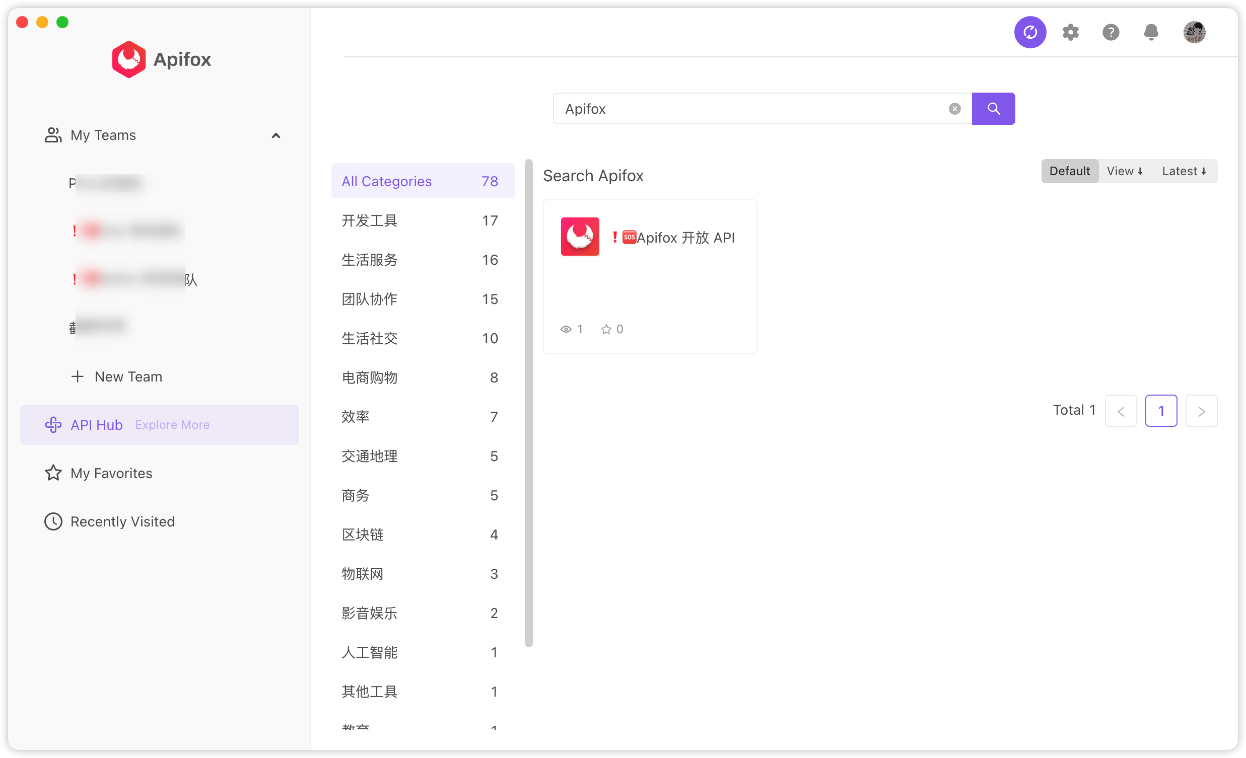The height and width of the screenshot is (758, 1246).
Task: Sort results by View
Action: (x=1124, y=171)
